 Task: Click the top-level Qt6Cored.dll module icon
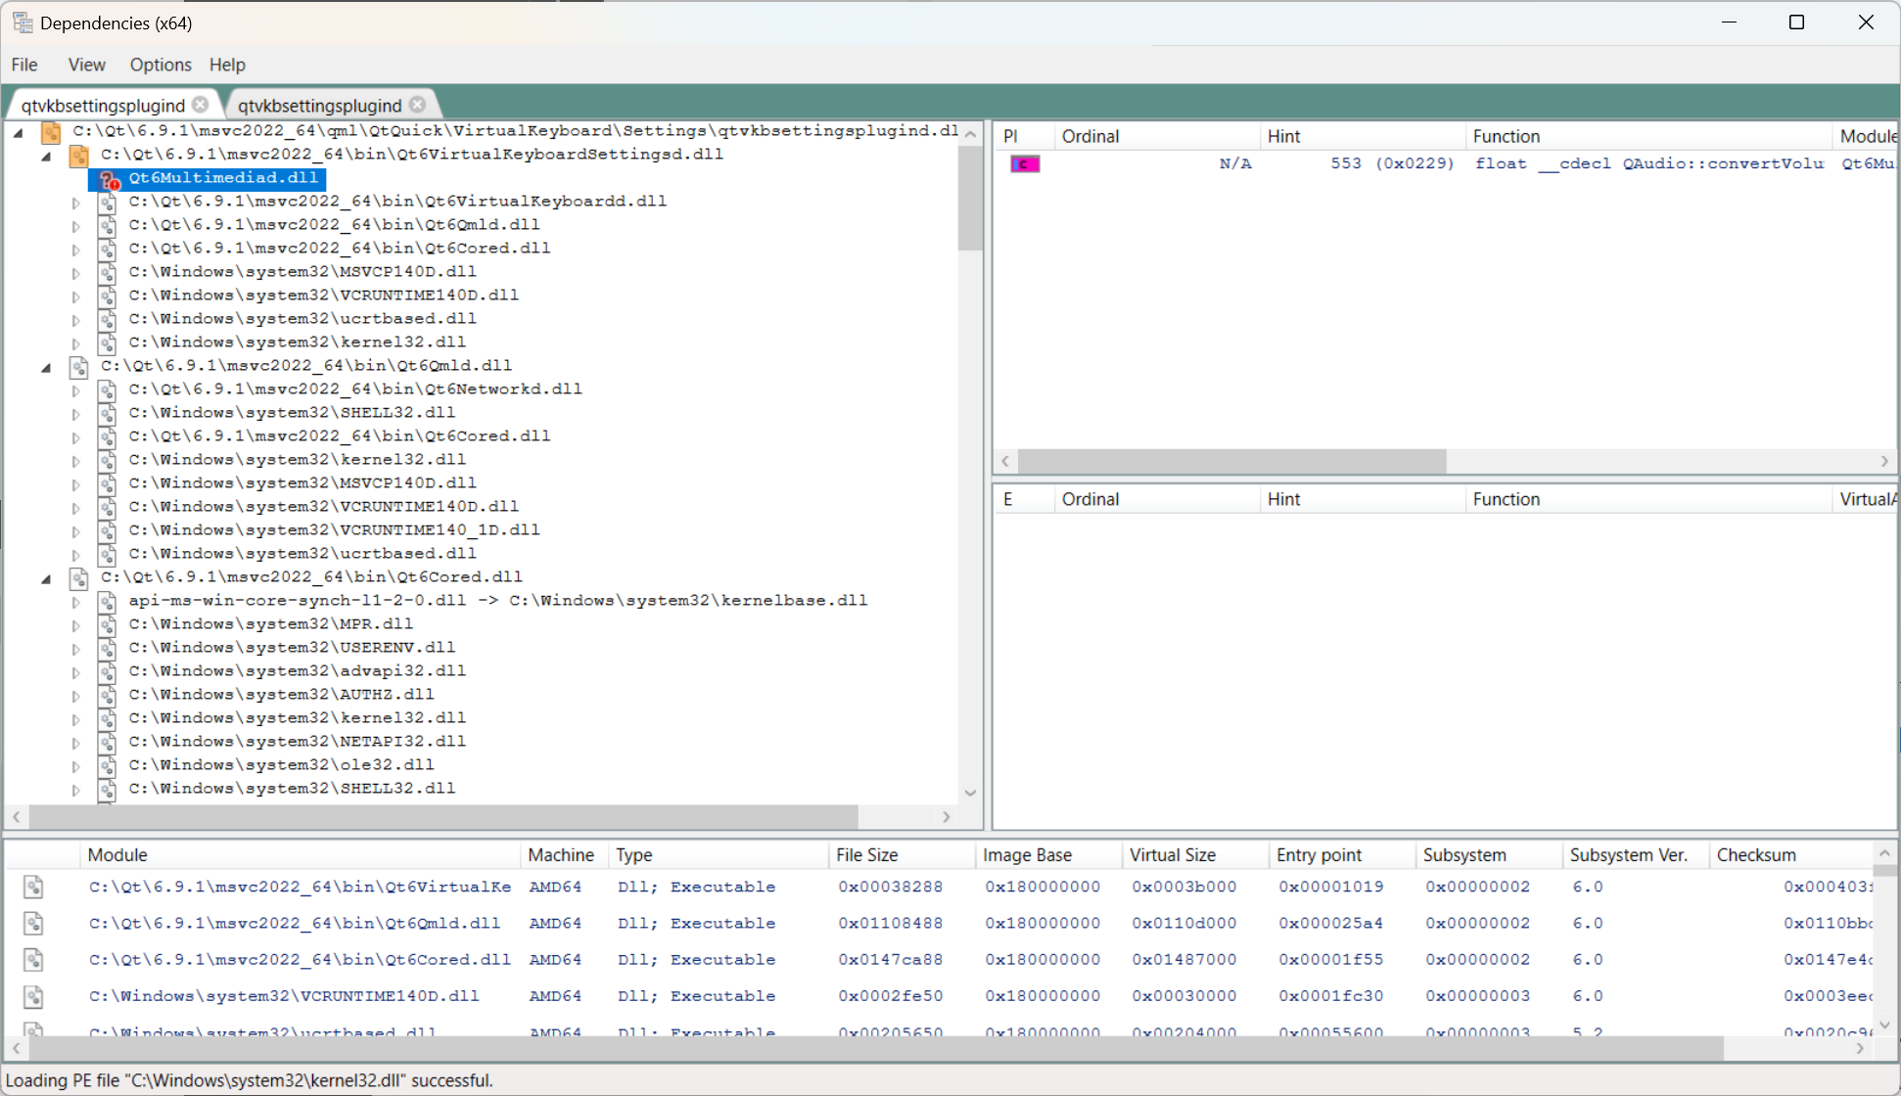[79, 578]
